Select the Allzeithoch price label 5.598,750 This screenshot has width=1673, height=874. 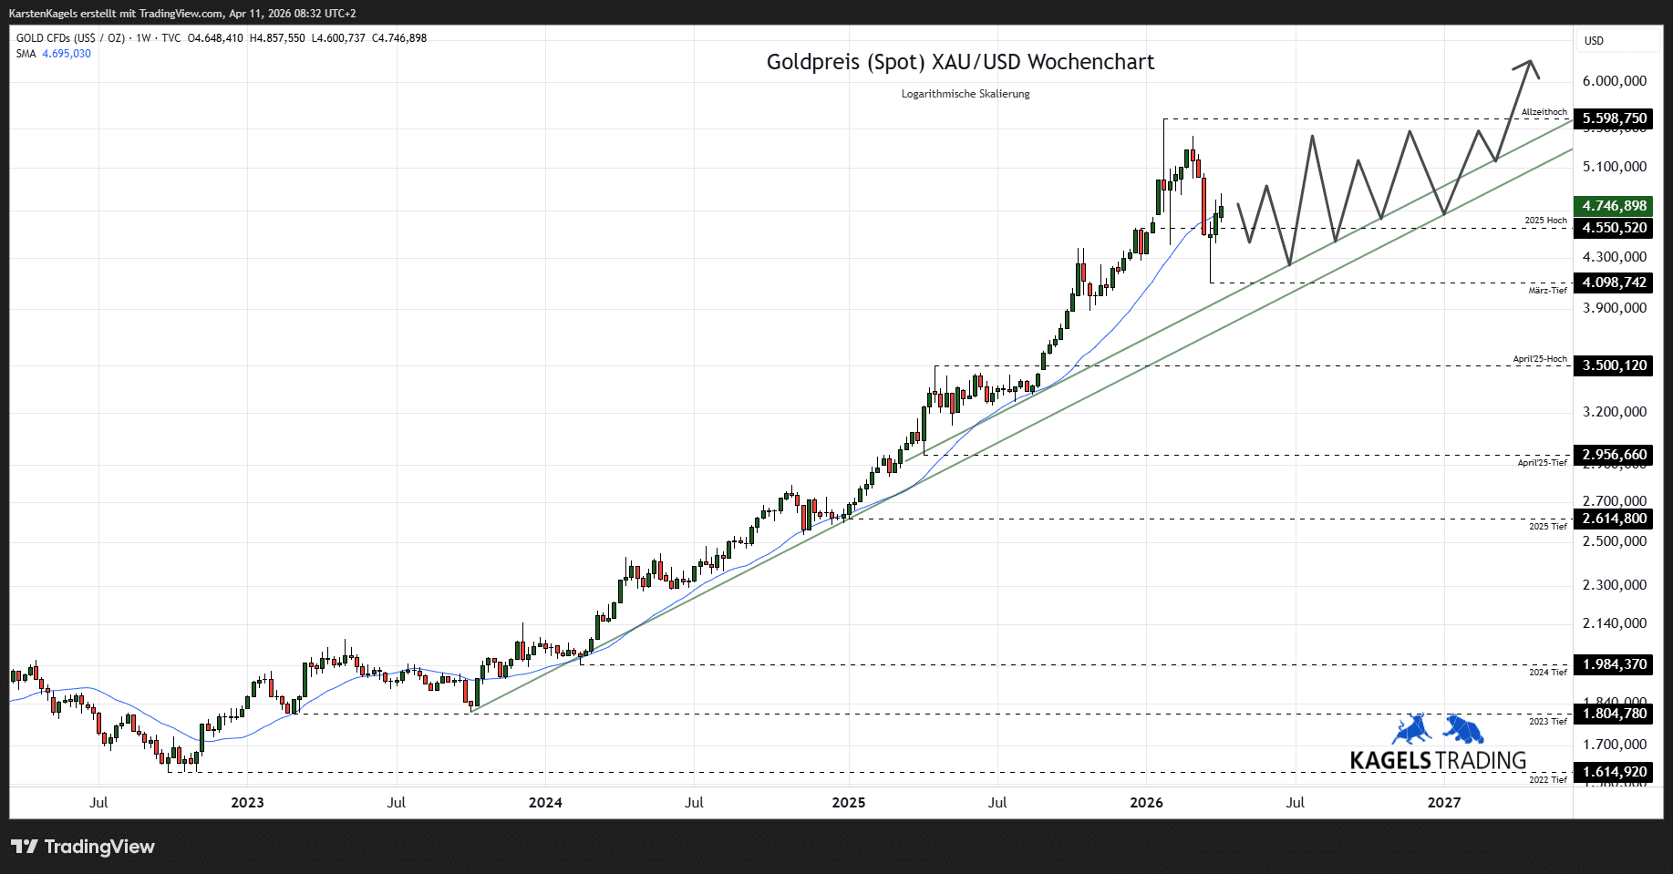[1614, 118]
